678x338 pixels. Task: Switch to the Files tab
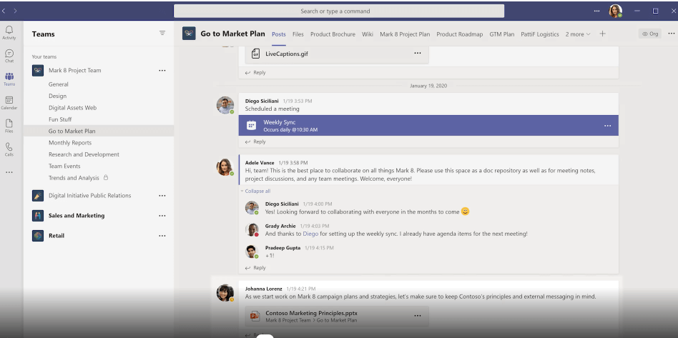[x=298, y=34]
